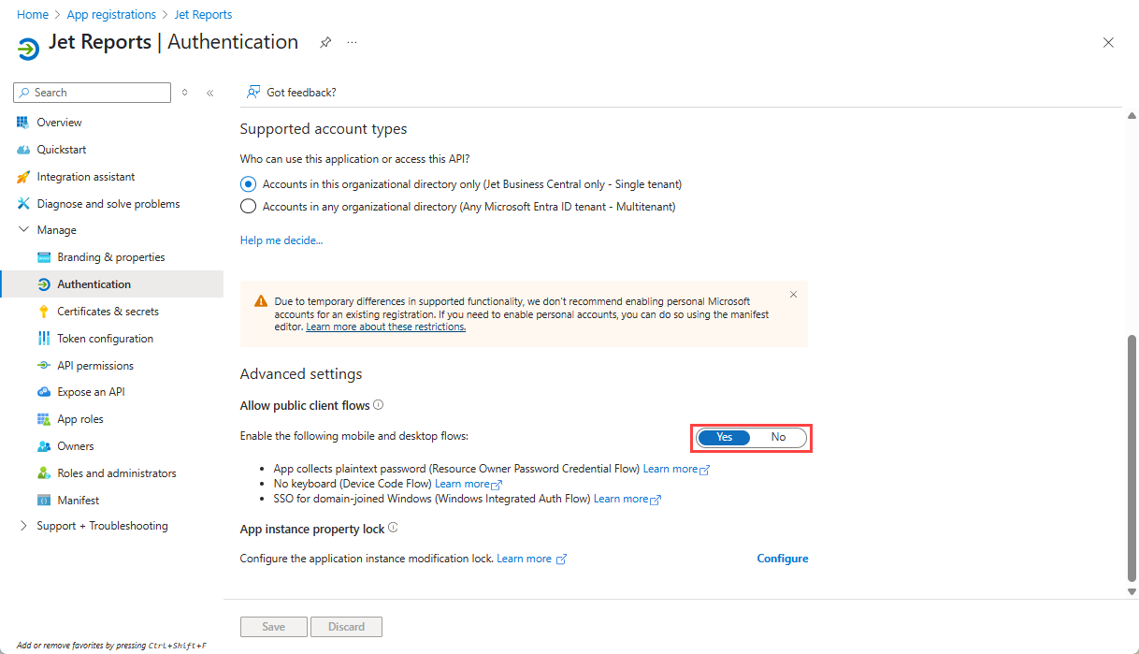
Task: Collapse the sidebar using double-chevron icon
Action: point(209,93)
